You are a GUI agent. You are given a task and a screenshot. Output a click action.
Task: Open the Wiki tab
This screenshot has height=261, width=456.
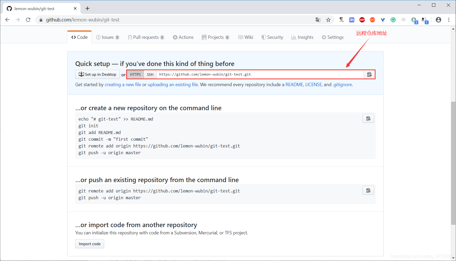point(246,37)
